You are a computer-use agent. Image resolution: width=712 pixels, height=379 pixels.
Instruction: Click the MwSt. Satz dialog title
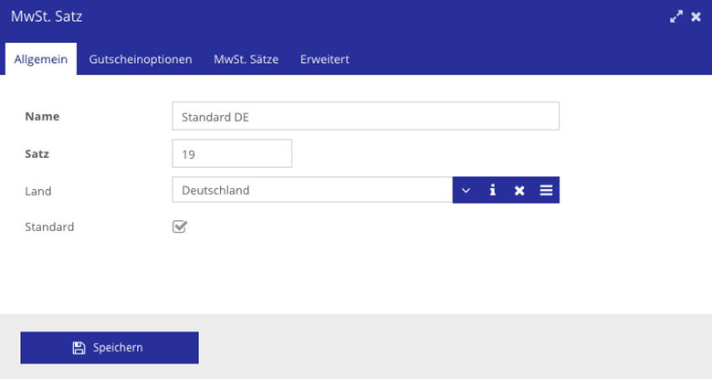tap(47, 16)
